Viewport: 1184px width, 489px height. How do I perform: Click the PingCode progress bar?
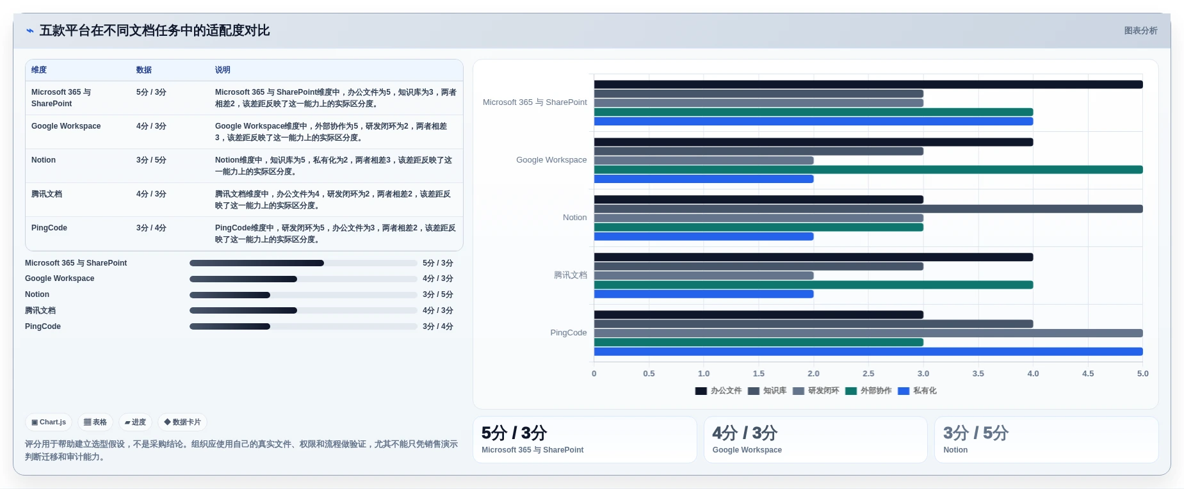(304, 326)
